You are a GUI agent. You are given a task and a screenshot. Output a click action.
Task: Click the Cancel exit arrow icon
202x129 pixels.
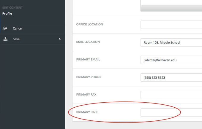pos(5,28)
